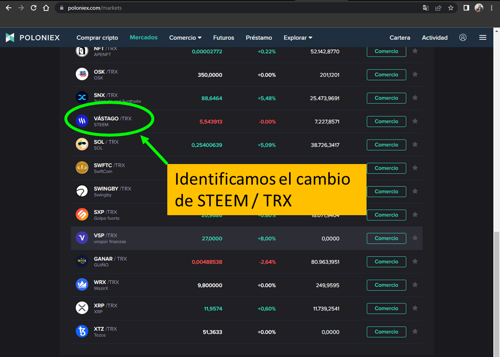Favorite the NFT/TRX pair with its star
The height and width of the screenshot is (357, 500).
(415, 51)
